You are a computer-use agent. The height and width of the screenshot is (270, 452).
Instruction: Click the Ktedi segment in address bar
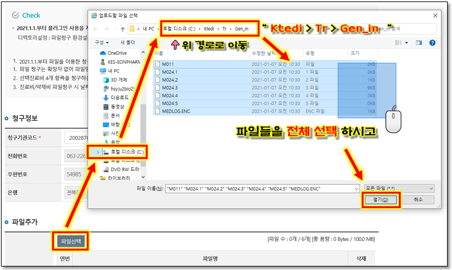pyautogui.click(x=209, y=29)
